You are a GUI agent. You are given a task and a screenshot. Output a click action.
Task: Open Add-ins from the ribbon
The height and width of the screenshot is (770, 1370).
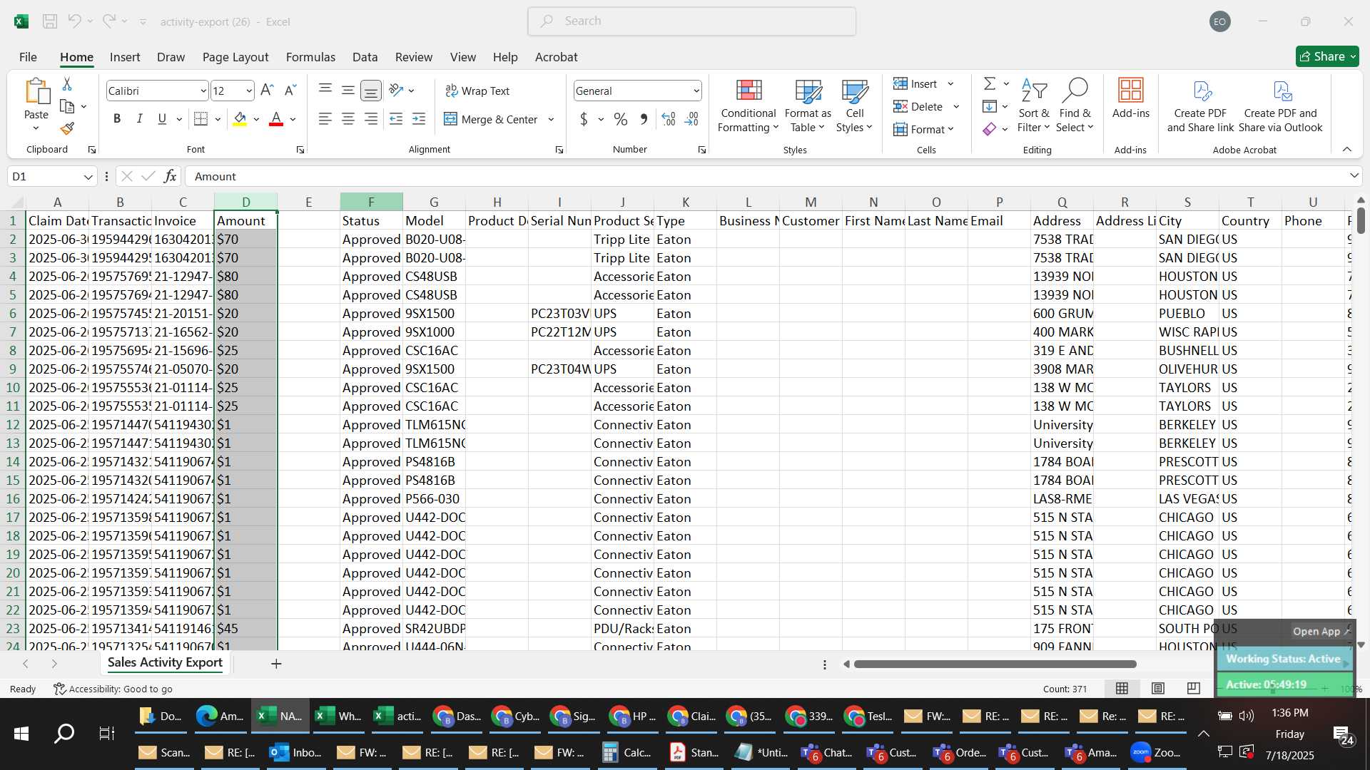coord(1131,98)
